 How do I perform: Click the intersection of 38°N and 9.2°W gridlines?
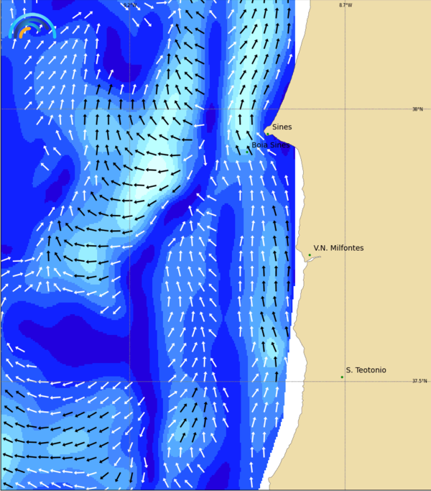pos(129,109)
